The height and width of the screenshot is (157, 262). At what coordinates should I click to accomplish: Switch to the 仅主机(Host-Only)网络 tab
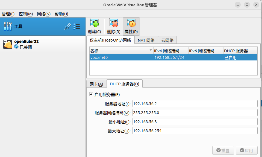110,40
